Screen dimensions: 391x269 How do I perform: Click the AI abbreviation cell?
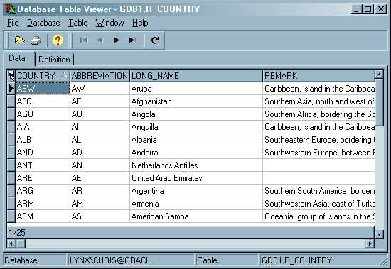coord(100,127)
